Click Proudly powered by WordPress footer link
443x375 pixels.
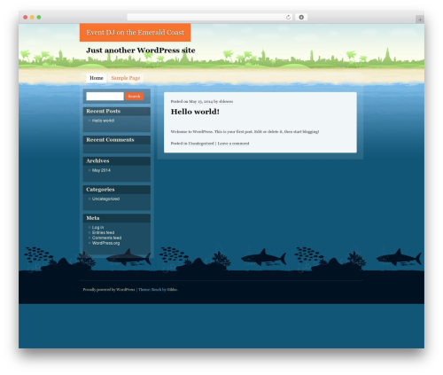[x=109, y=290]
